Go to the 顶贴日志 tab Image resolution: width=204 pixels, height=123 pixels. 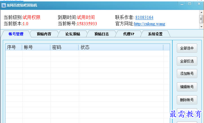point(101,34)
